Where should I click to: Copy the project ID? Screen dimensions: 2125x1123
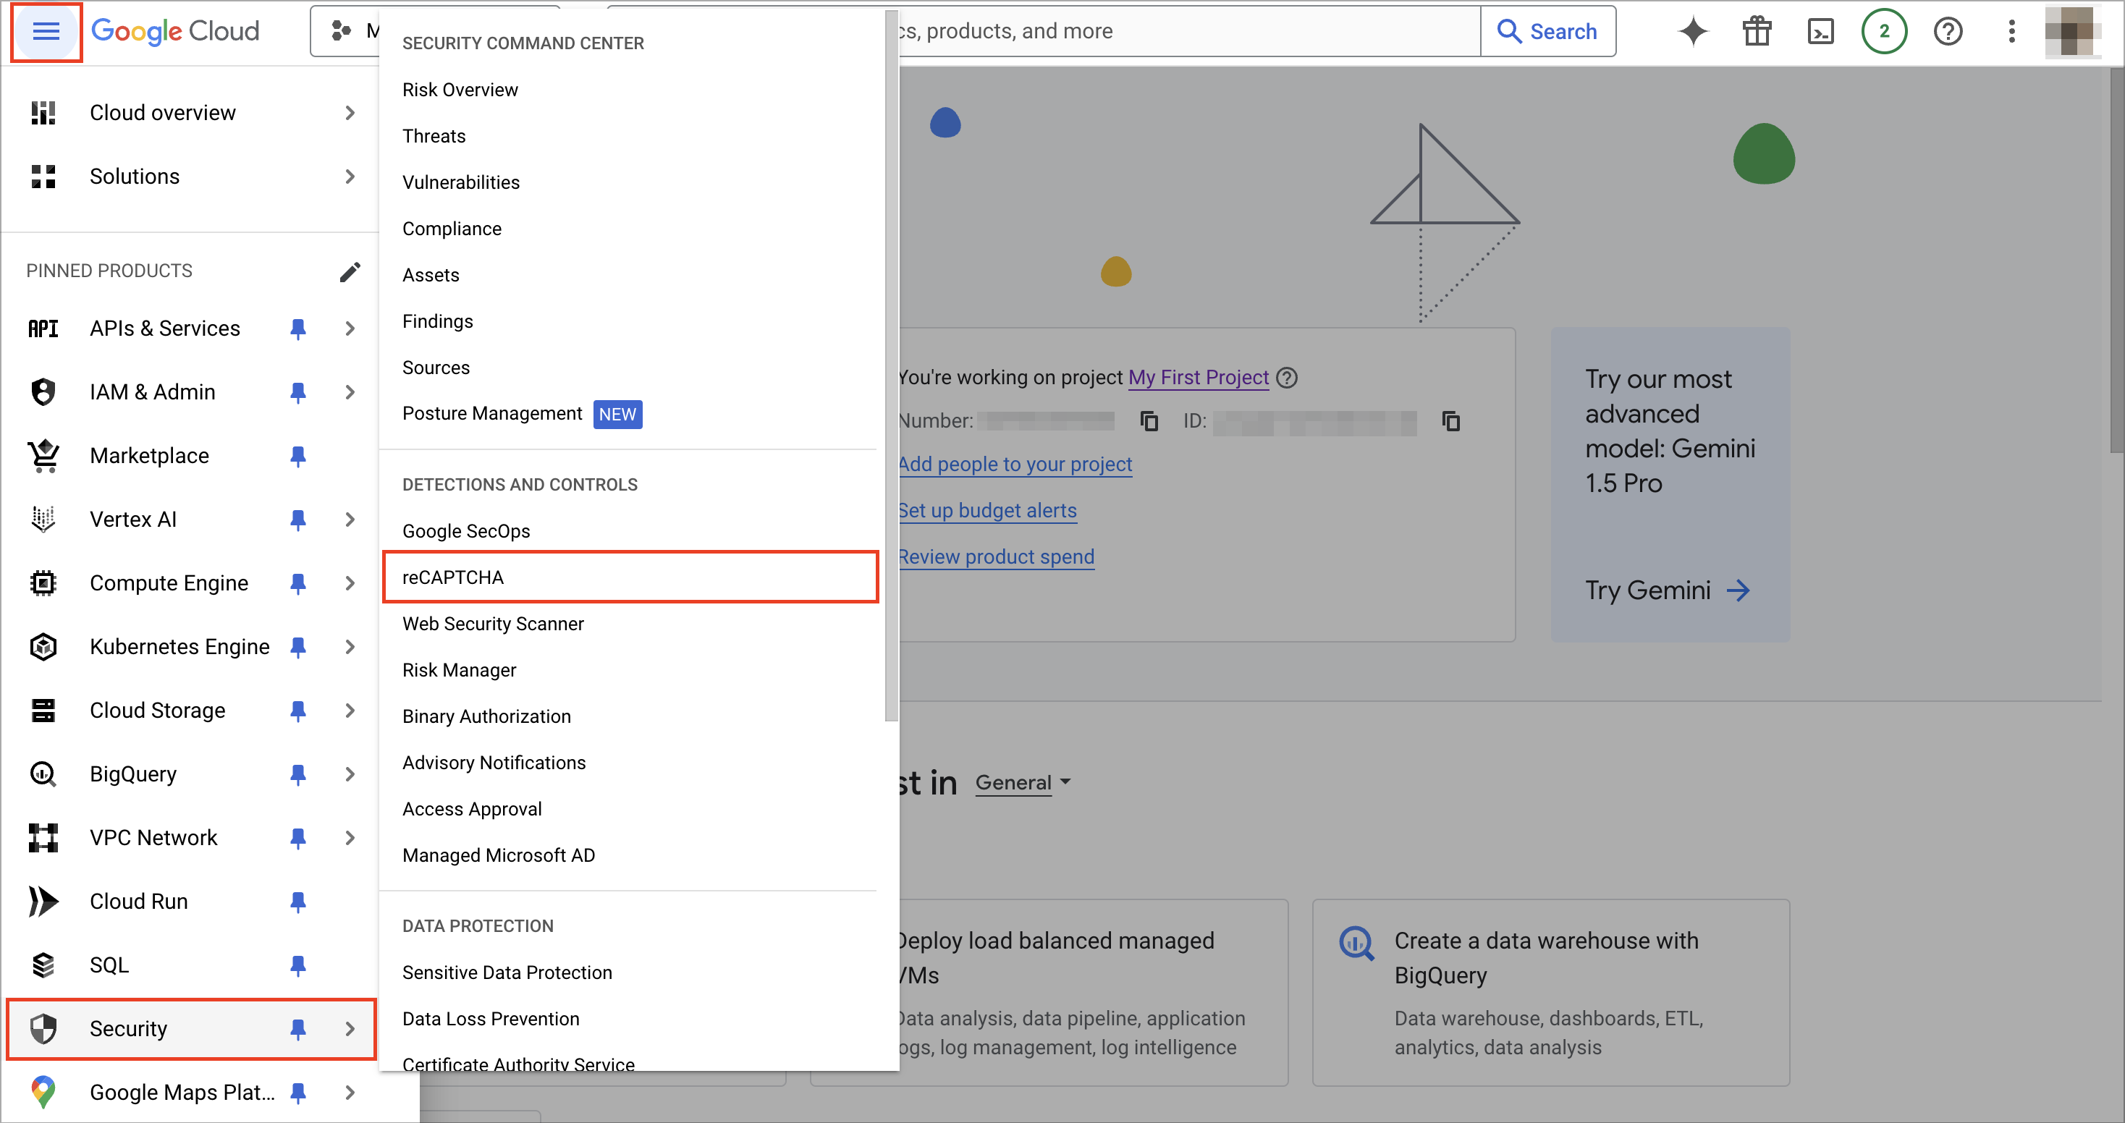1451,421
